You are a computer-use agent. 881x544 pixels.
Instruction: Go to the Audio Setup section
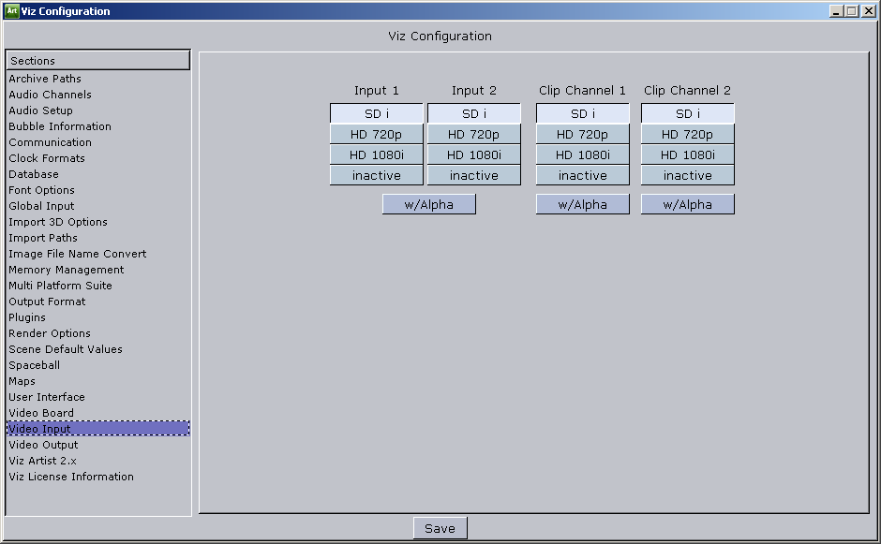click(40, 110)
